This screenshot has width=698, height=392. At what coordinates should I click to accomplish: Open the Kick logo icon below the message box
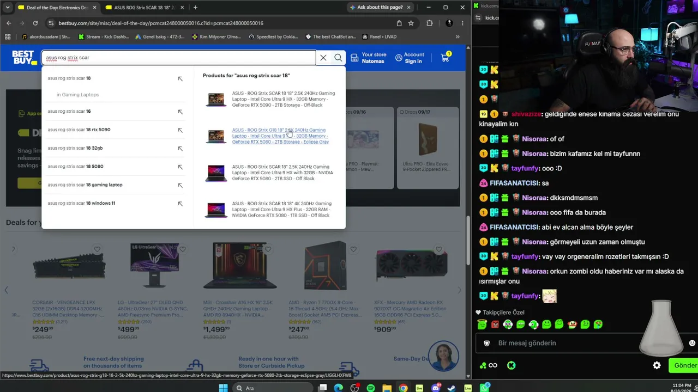pos(511,365)
